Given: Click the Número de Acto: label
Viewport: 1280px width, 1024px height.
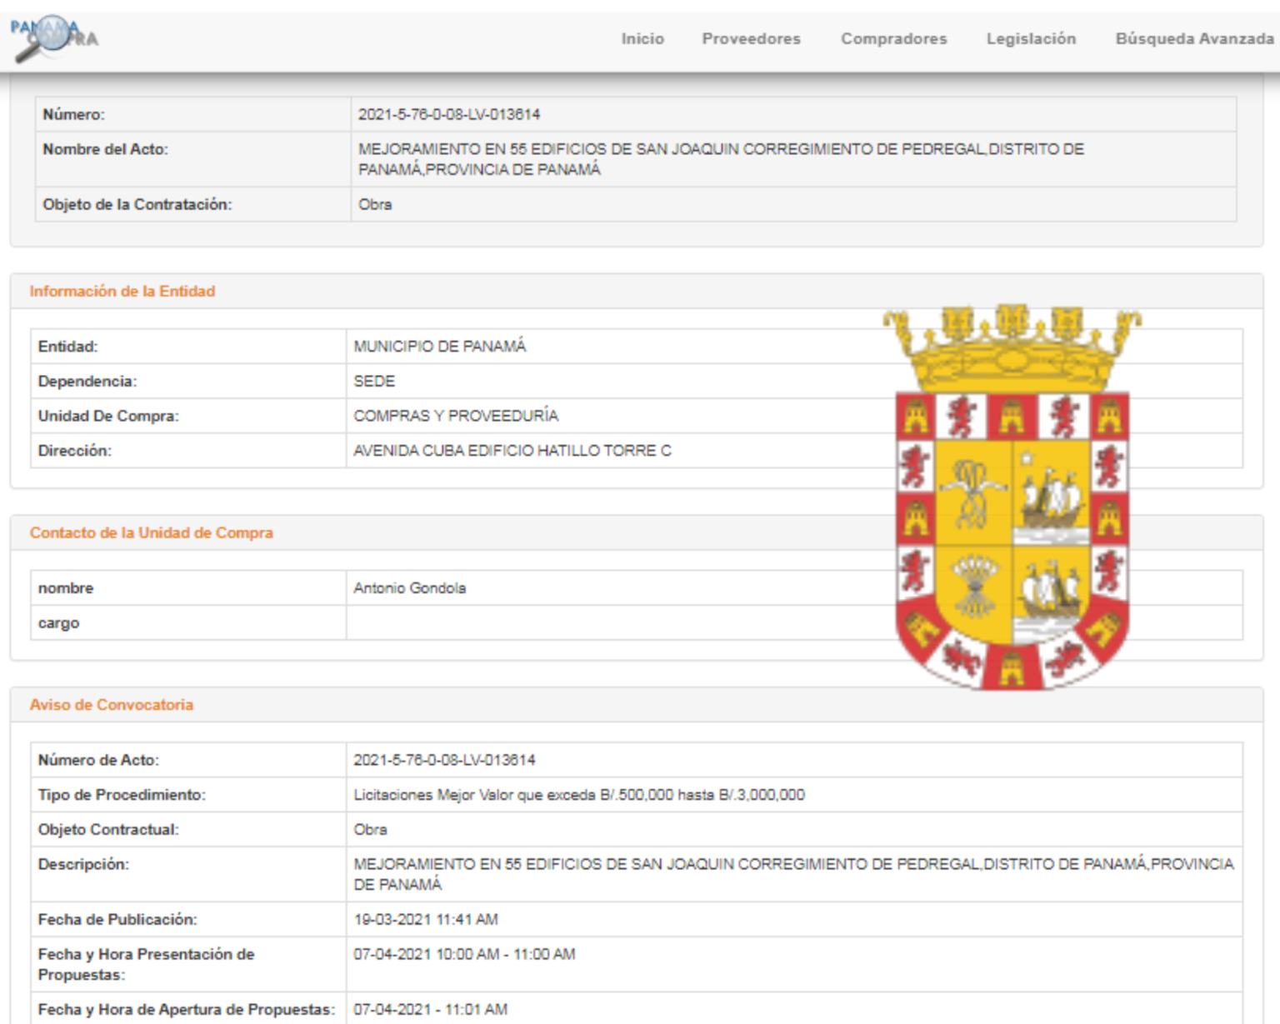Looking at the screenshot, I should (x=98, y=760).
